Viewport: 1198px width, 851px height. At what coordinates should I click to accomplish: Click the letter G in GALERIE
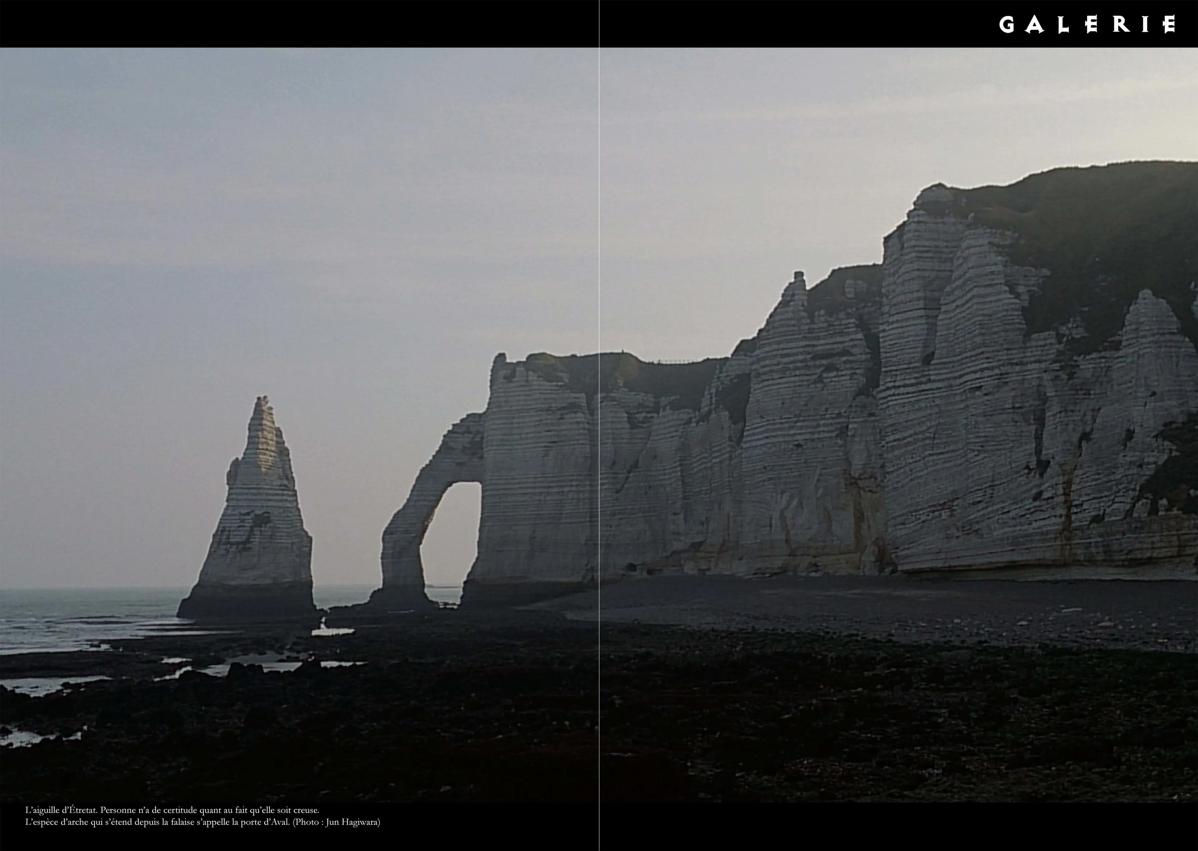tap(1006, 25)
